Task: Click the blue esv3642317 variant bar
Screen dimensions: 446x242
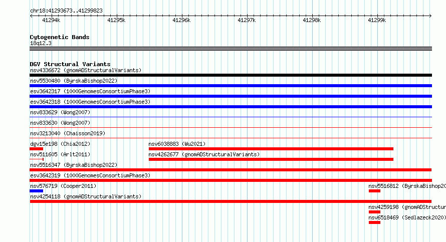Action: pos(231,96)
